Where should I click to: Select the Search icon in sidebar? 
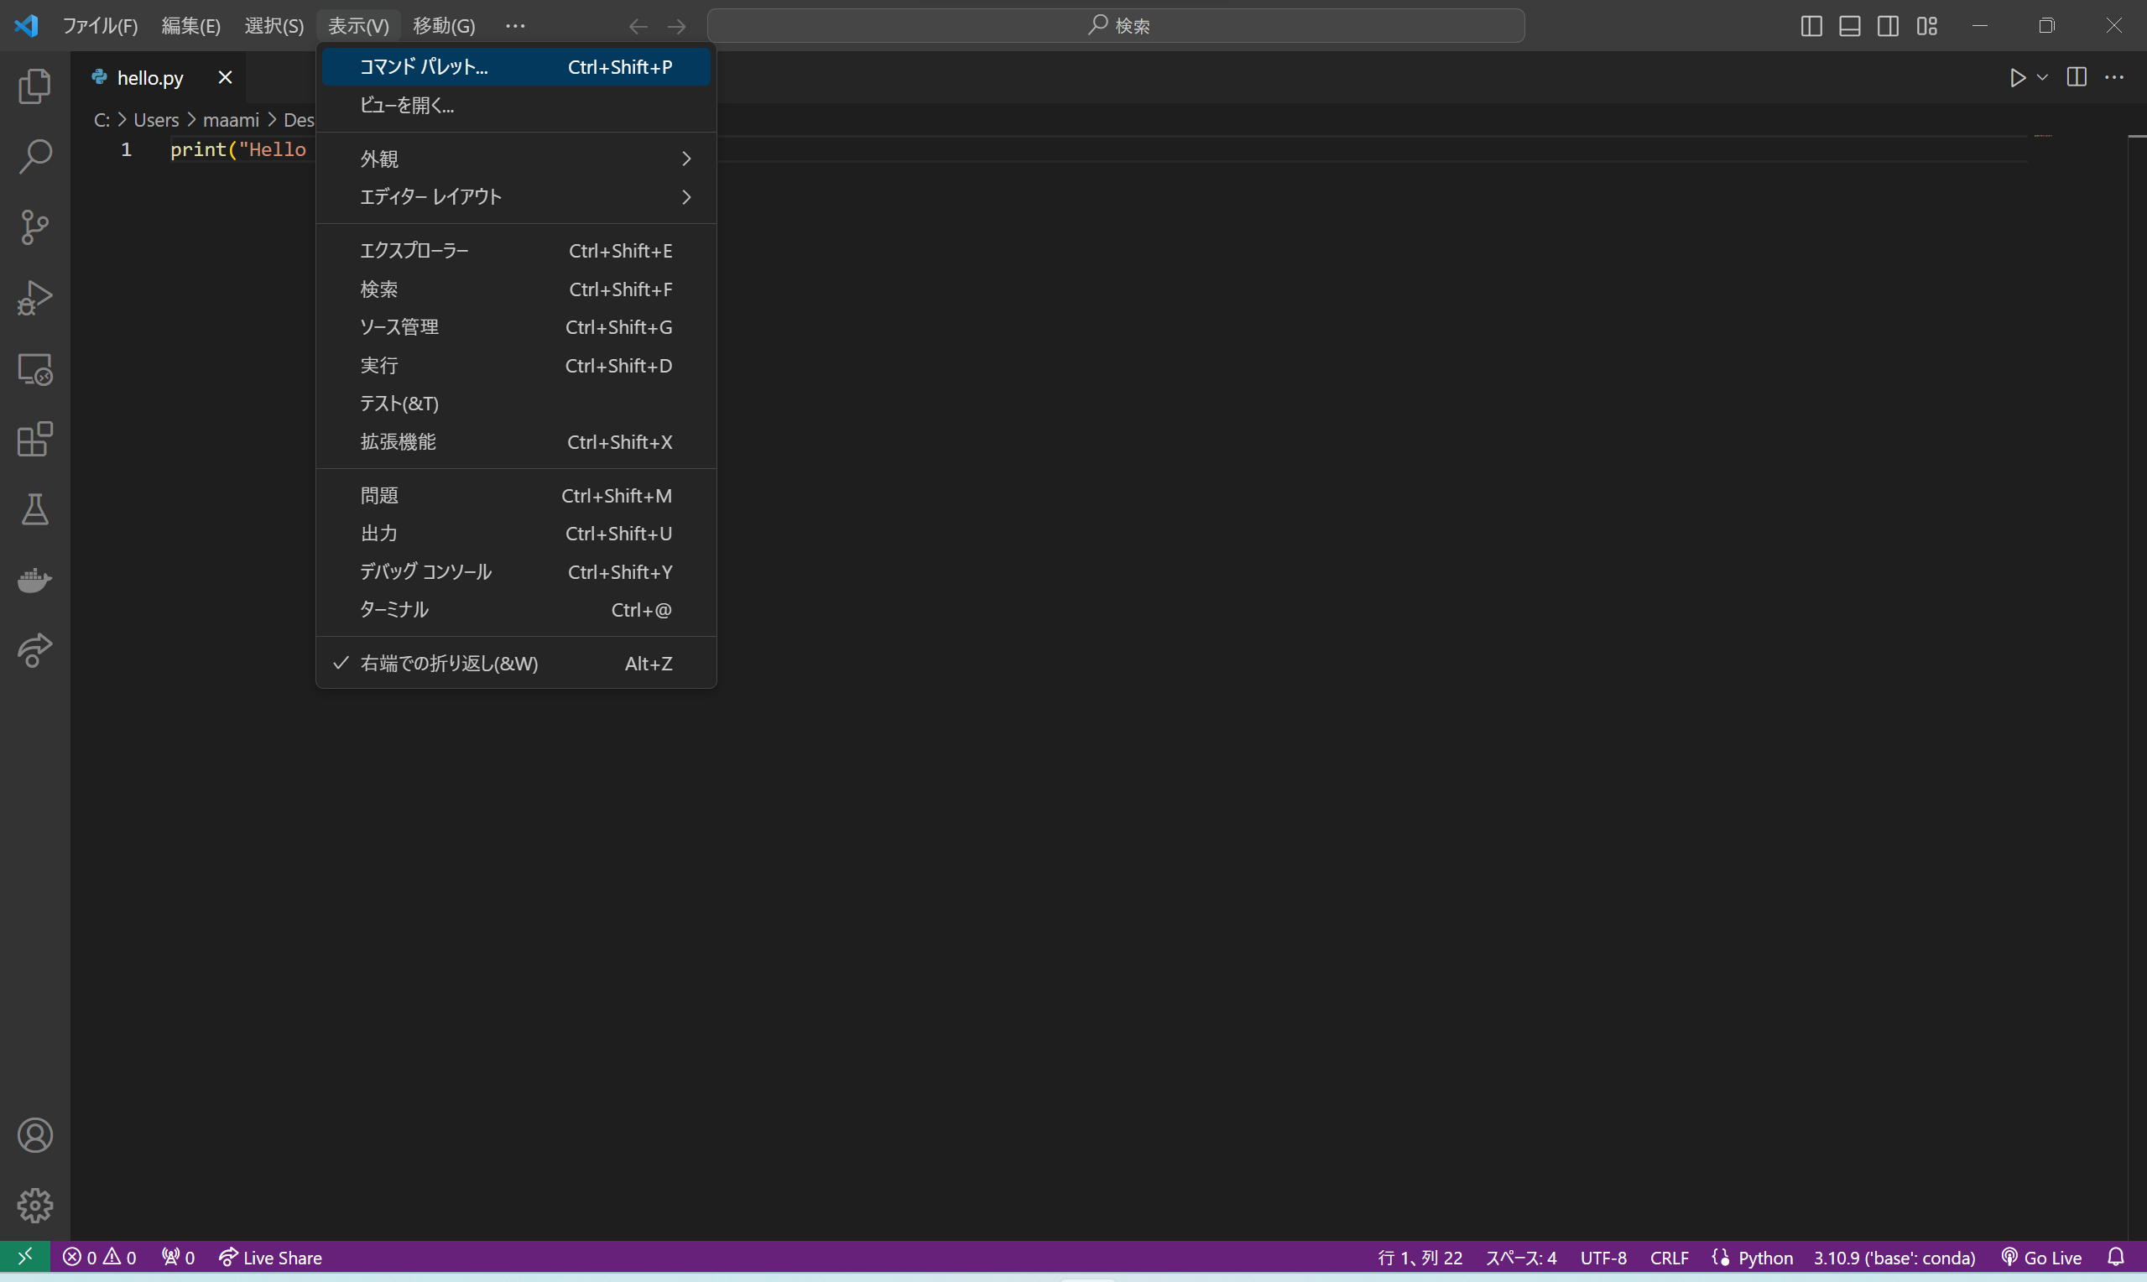(x=34, y=156)
